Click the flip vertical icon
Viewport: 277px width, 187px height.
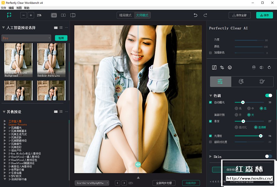(254, 67)
